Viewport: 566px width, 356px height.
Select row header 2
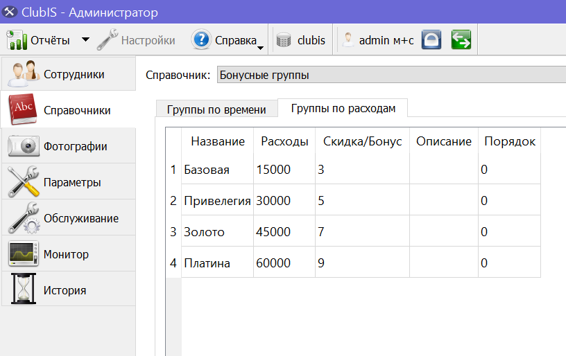[173, 200]
